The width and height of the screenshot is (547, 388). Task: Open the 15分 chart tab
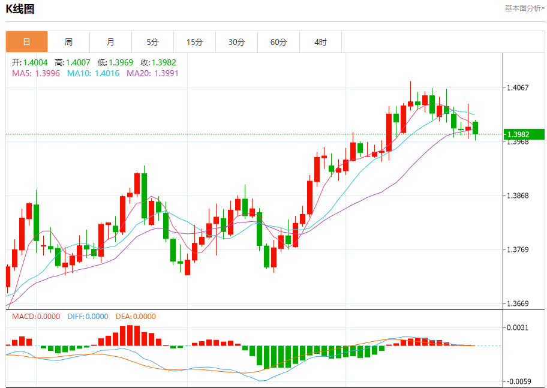coord(194,42)
